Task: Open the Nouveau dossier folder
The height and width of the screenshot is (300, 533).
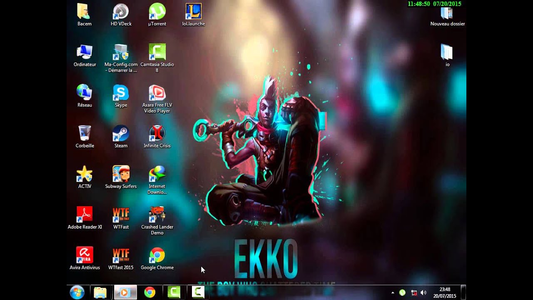Action: tap(447, 15)
